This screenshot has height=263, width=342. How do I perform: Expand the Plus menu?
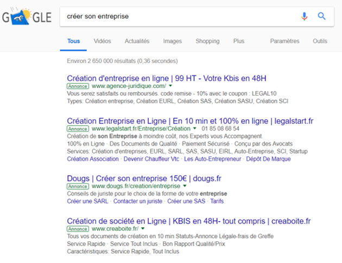coord(239,41)
